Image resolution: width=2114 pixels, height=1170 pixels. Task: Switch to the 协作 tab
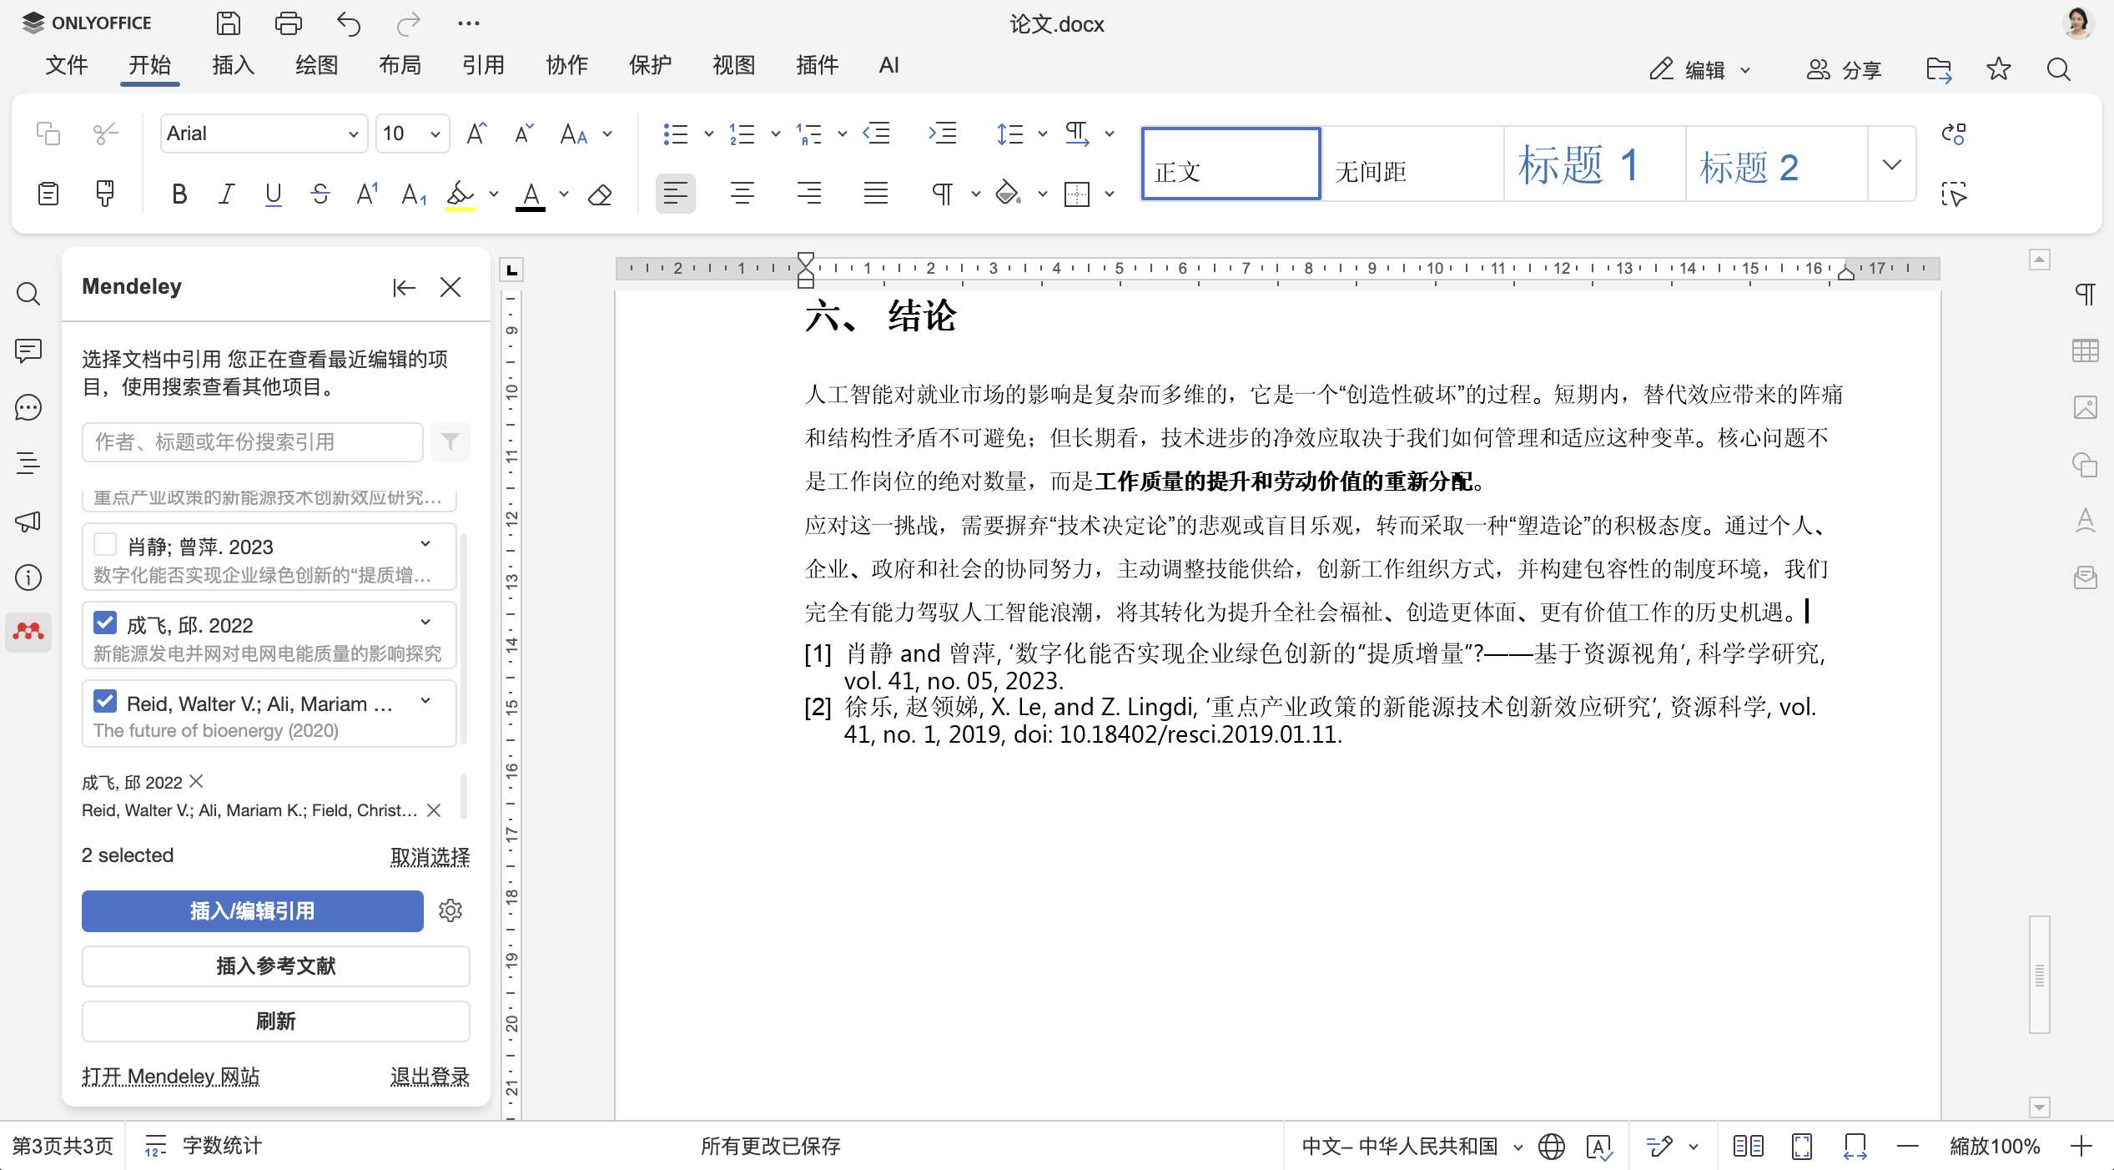[566, 65]
